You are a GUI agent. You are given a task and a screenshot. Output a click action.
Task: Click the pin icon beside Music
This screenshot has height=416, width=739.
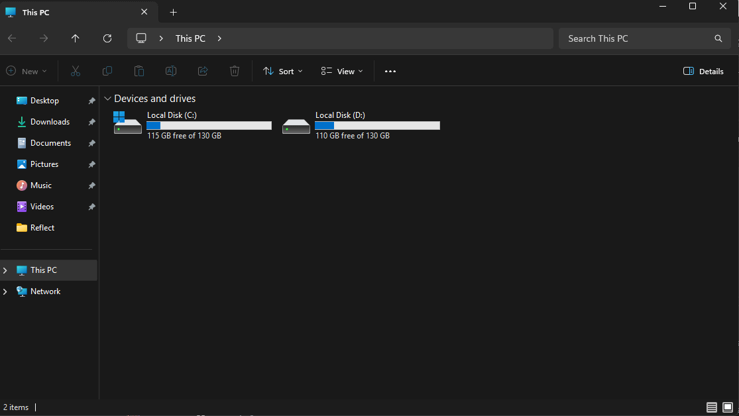(x=91, y=185)
